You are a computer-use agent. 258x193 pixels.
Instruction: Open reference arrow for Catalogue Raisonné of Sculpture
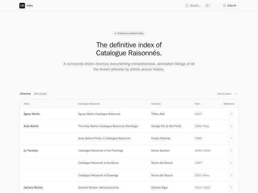pos(231,163)
